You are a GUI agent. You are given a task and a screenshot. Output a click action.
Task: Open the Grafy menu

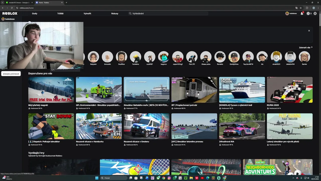(x=35, y=14)
